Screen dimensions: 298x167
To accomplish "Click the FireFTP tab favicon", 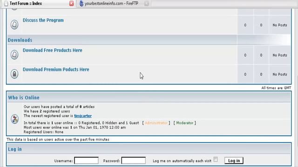I will click(81, 3).
